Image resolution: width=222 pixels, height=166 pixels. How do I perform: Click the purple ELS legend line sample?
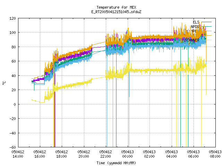pyautogui.click(x=206, y=22)
